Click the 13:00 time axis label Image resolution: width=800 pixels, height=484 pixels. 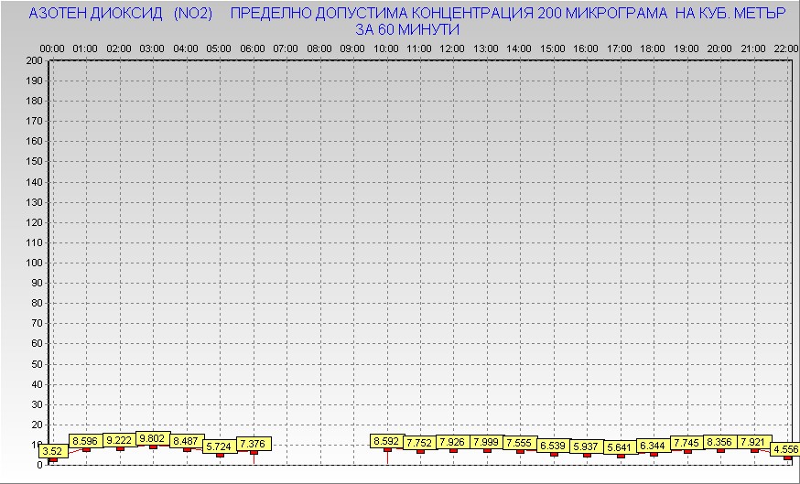point(486,48)
